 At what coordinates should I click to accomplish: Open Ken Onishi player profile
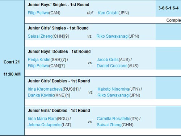coord(108,13)
